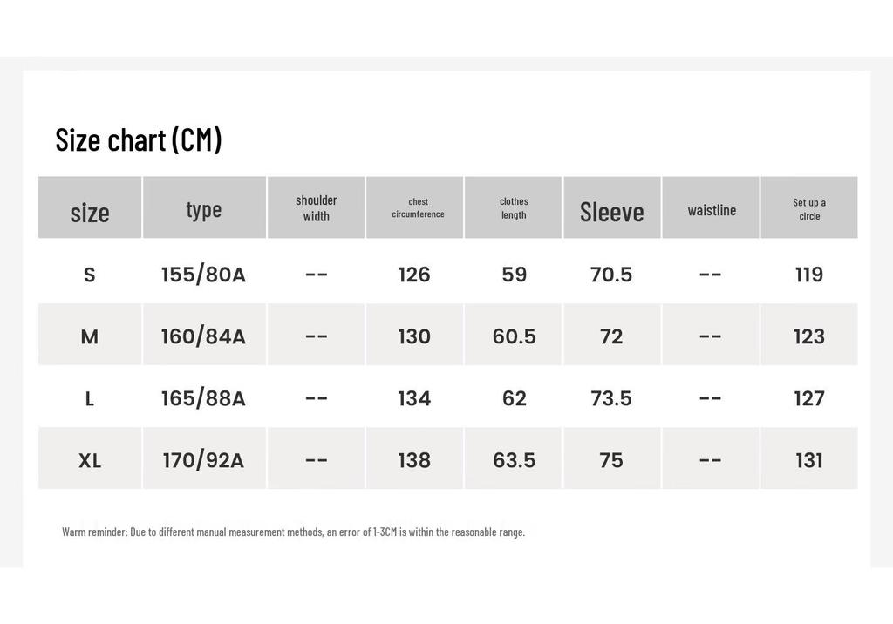Click the 'waistline' column header

(711, 207)
